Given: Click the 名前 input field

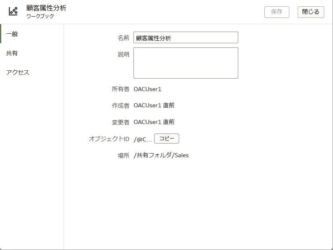Looking at the screenshot, I should tap(185, 37).
